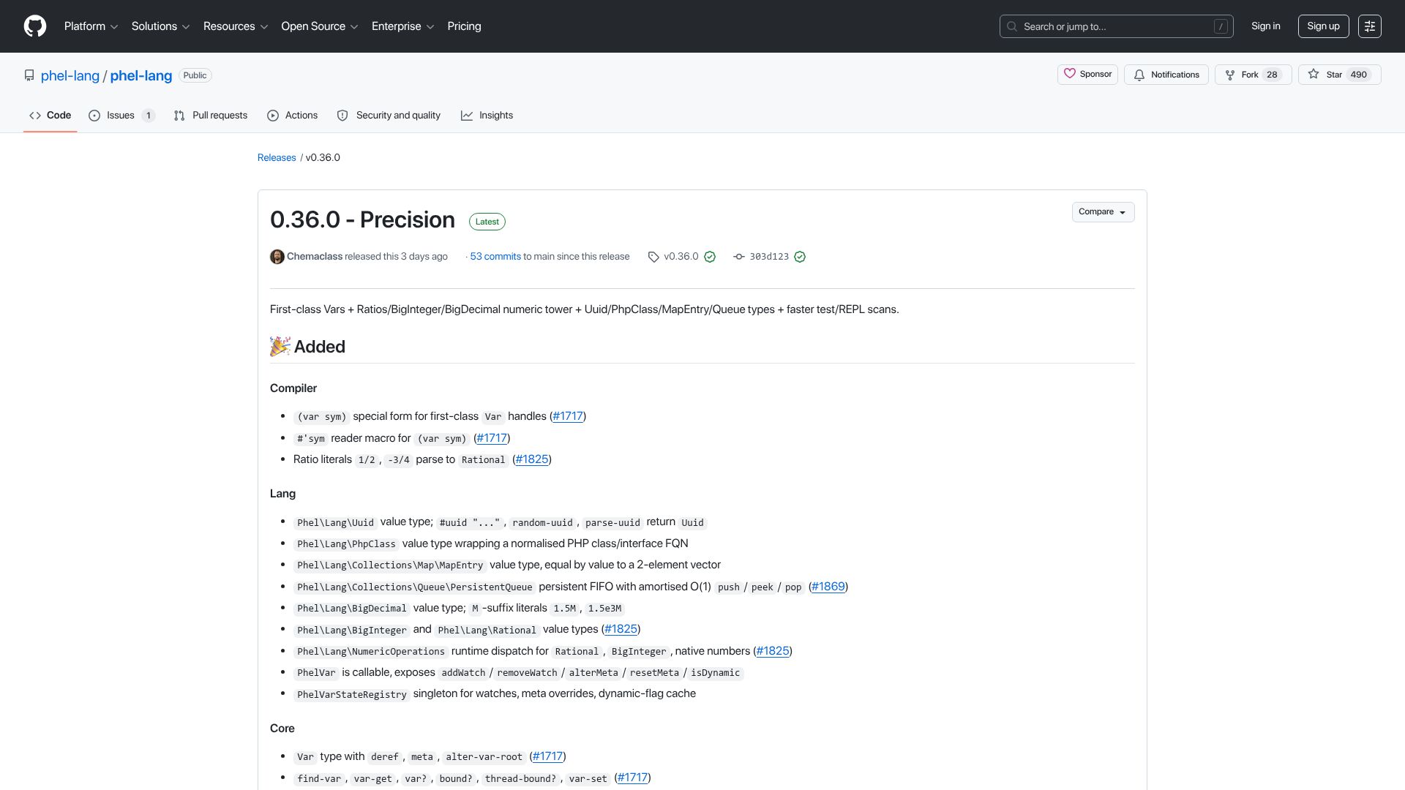1405x790 pixels.
Task: Open the command palette icon
Action: 1370,26
